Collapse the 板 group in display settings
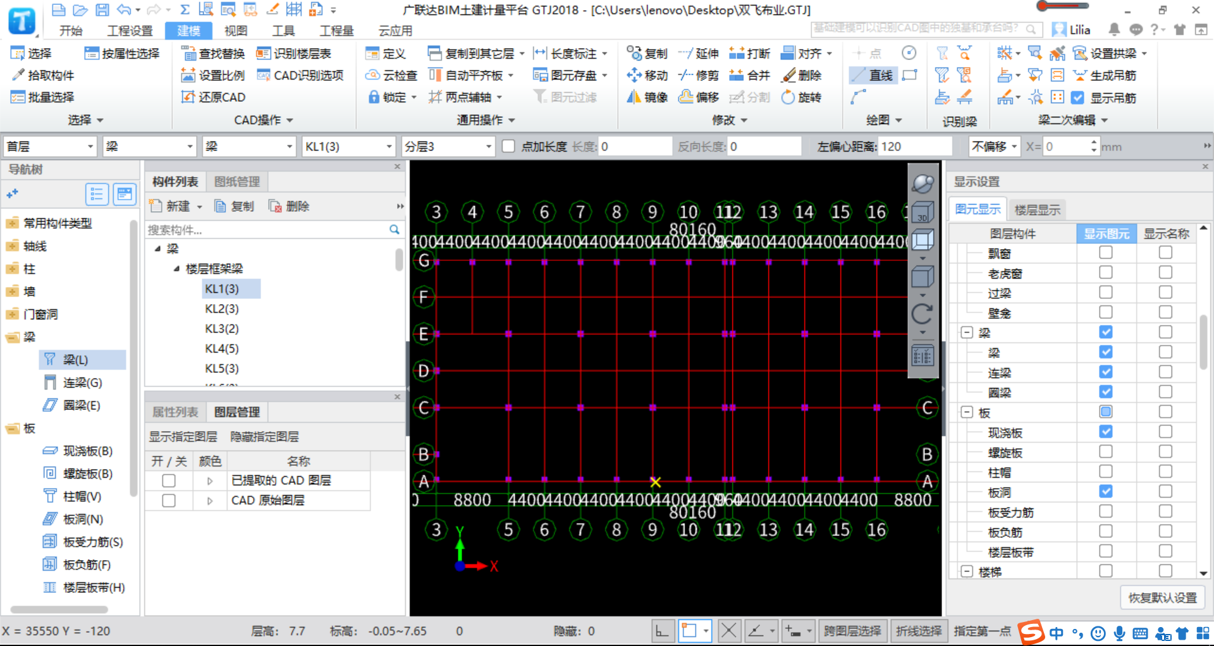Viewport: 1214px width, 646px height. (x=967, y=413)
